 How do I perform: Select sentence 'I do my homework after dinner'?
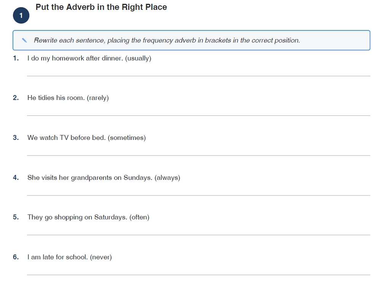click(x=75, y=58)
